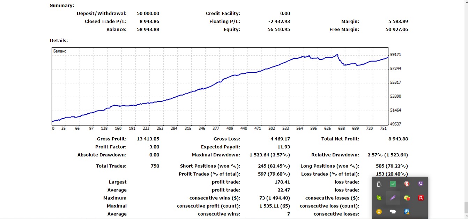Open Avira antivirus red umbrella icon
This screenshot has height=219, width=468.
click(x=421, y=198)
